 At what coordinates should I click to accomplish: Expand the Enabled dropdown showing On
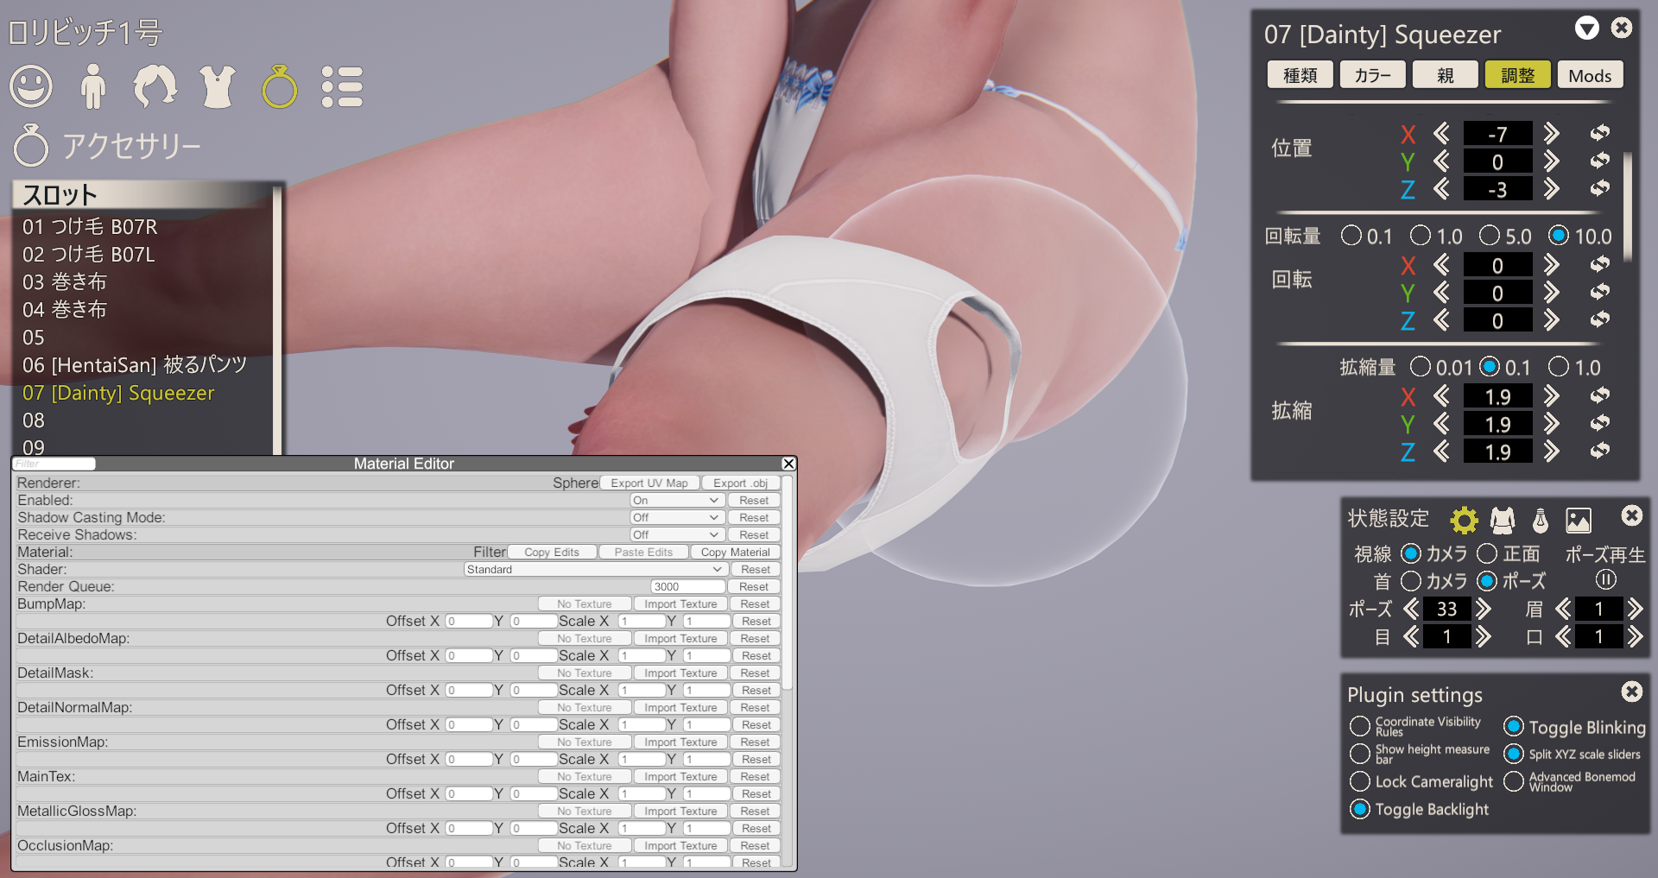675,500
